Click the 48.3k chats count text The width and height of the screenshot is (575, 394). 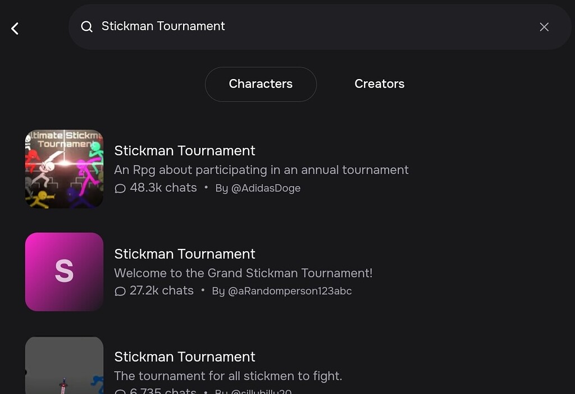coord(163,188)
